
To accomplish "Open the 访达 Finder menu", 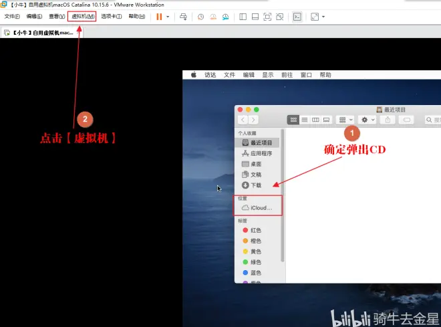I will [x=210, y=75].
